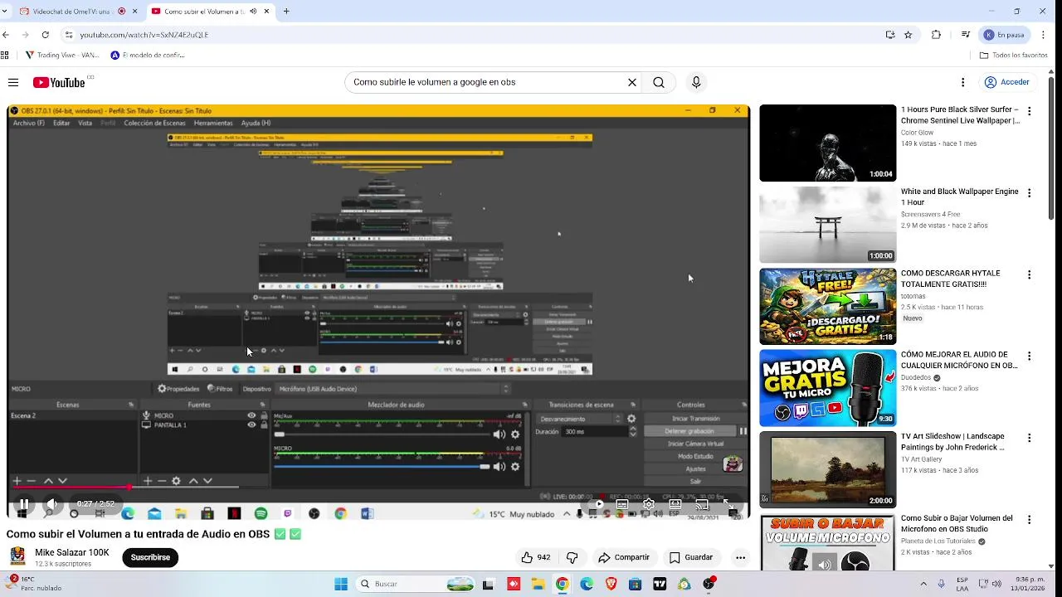Image resolution: width=1062 pixels, height=597 pixels.
Task: Enter fullscreen on the video player
Action: click(x=728, y=503)
